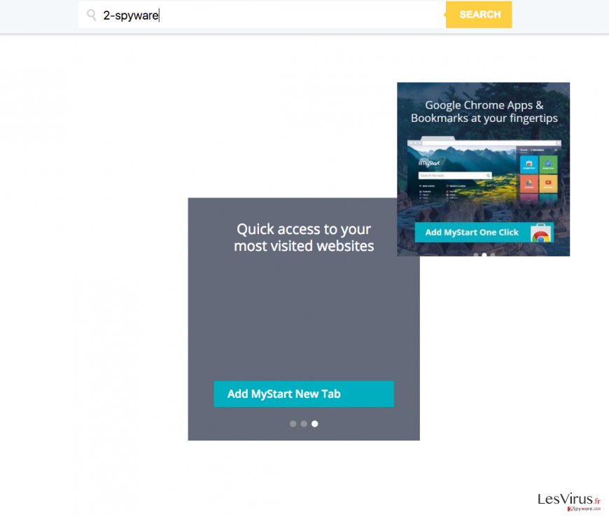
Task: Click the yellow SEARCH button
Action: coord(479,15)
